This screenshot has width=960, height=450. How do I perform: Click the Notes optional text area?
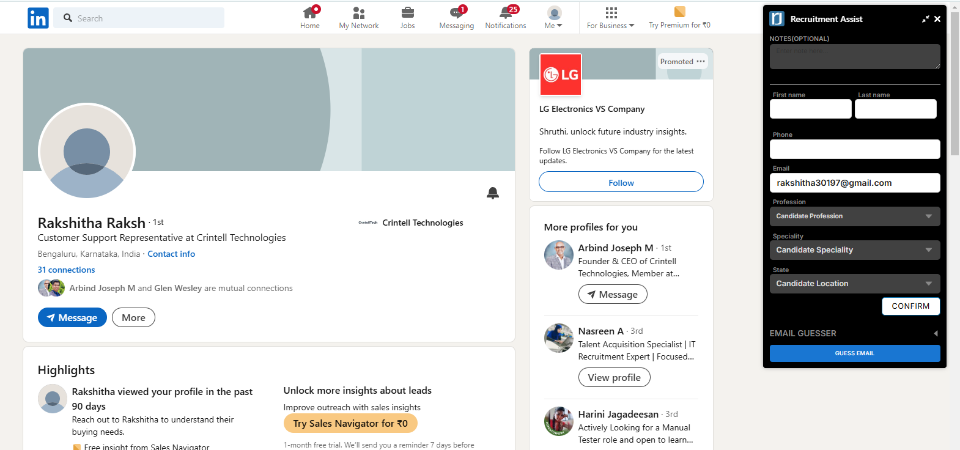click(x=855, y=56)
